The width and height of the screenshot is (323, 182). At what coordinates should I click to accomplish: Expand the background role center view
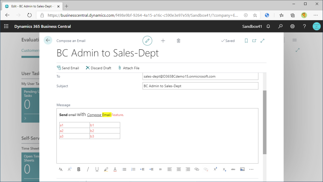297,50
